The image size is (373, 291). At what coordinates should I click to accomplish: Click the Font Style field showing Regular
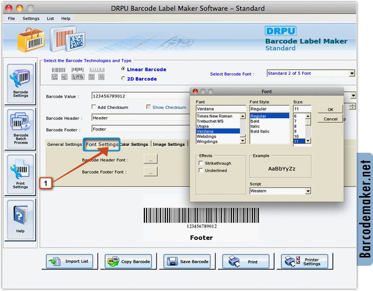(x=270, y=109)
